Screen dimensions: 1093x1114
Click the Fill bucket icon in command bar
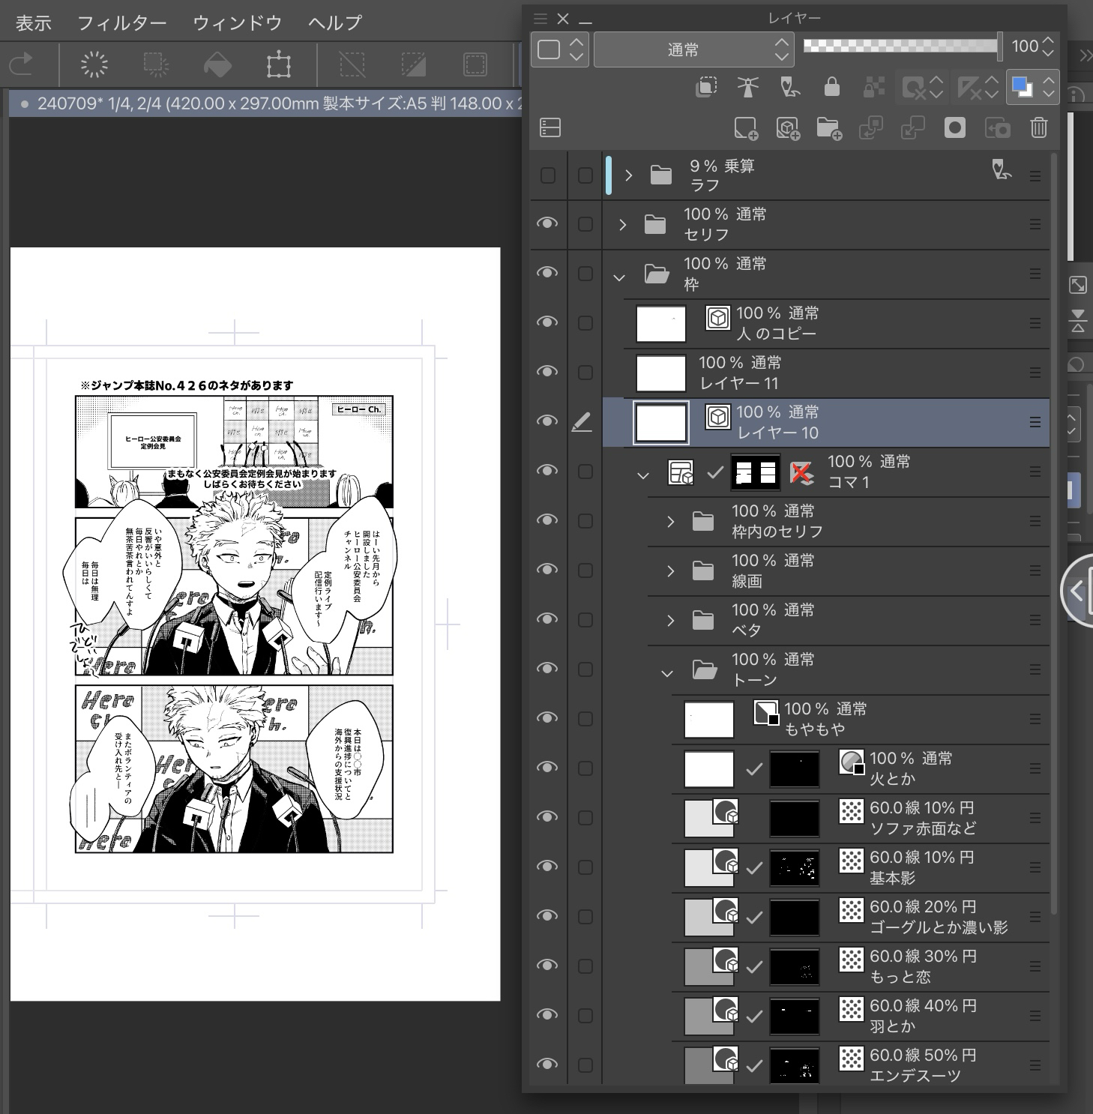[217, 64]
